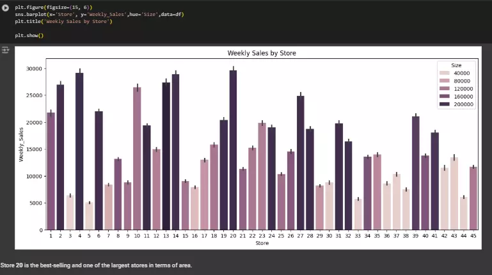Toggle the cell output actions icon
Image resolution: width=492 pixels, height=275 pixels.
tap(6, 50)
